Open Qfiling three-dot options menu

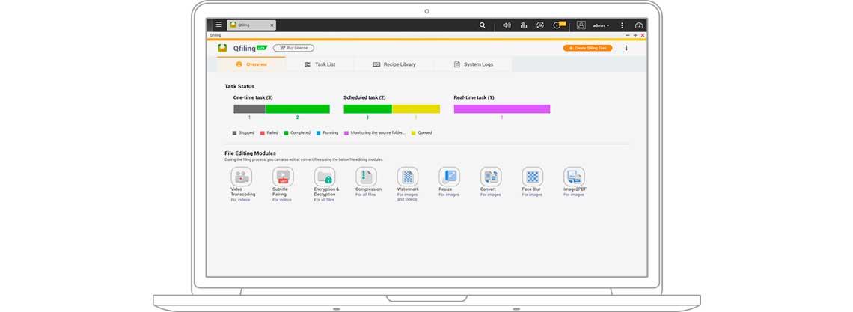(626, 48)
